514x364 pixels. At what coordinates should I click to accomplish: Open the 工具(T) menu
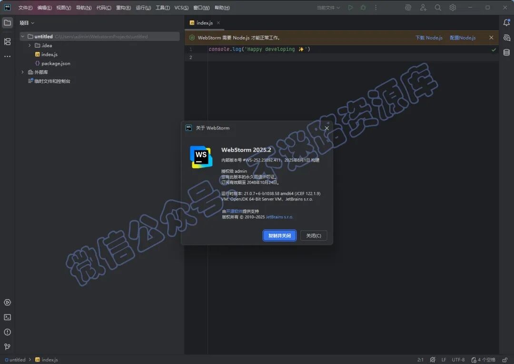(x=163, y=8)
